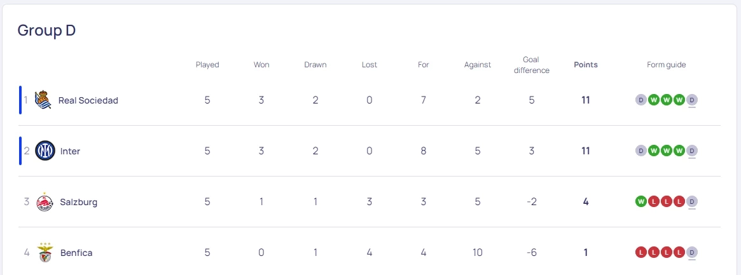
Task: Click Inter's first draw form badge
Action: click(641, 151)
